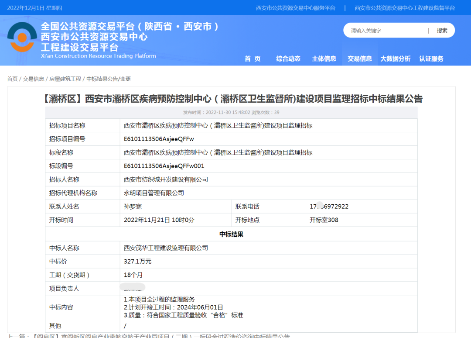Click agency name 永明项目管理有限公司
The image size is (471, 338).
pyautogui.click(x=154, y=193)
